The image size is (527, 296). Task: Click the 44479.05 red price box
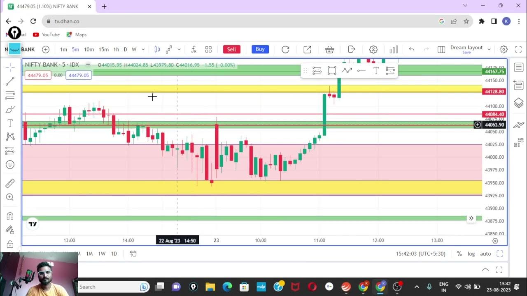pyautogui.click(x=38, y=75)
